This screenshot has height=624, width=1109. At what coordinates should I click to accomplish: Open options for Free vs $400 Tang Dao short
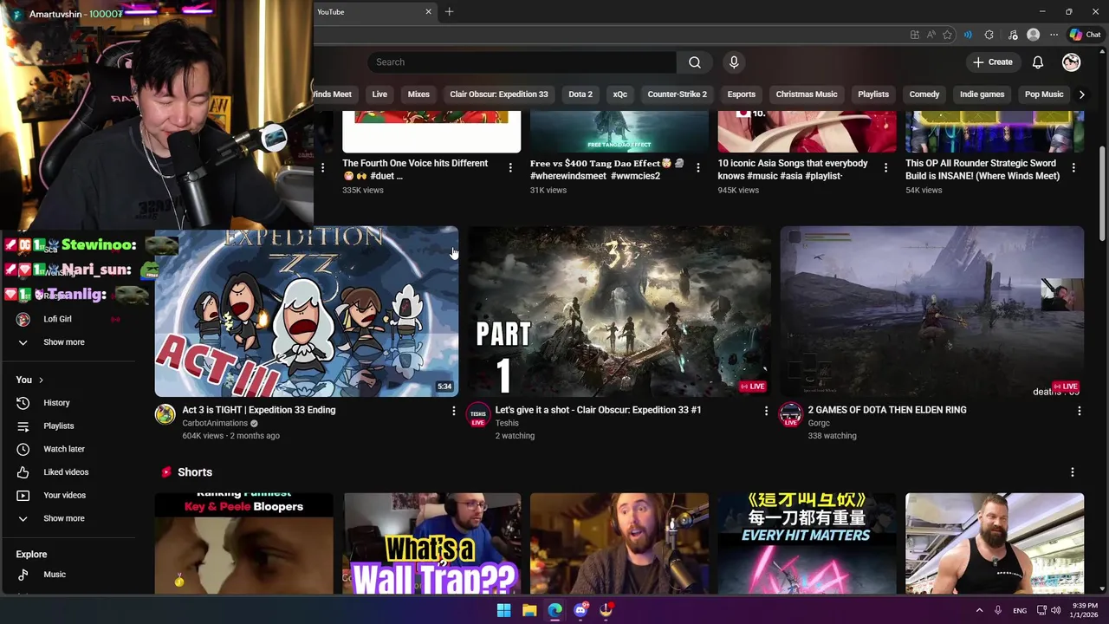[x=698, y=168]
